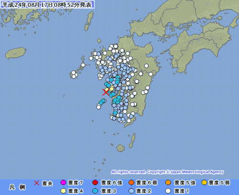
Task: Click the orange 震度6弱 legend circle
Action: click(131, 183)
